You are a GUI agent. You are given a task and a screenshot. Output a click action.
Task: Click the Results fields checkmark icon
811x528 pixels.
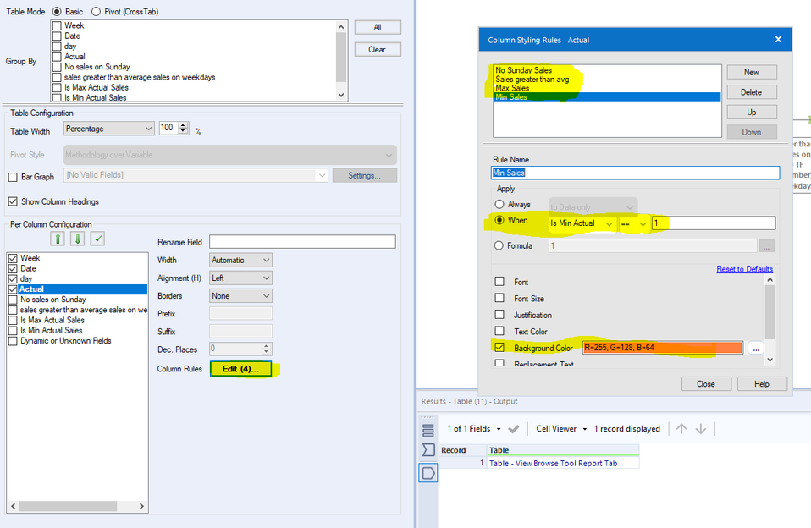click(x=514, y=429)
